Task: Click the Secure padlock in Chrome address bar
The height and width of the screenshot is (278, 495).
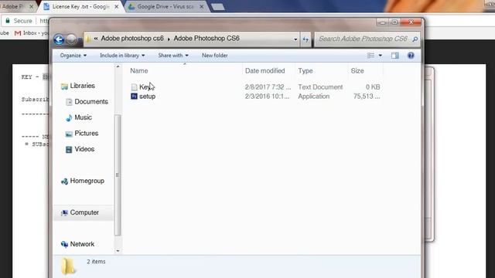Action: [x=8, y=21]
